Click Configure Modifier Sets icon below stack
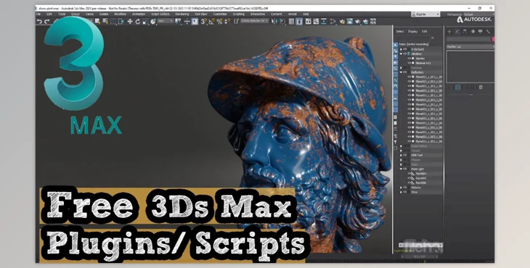This screenshot has width=530, height=268. click(x=481, y=88)
